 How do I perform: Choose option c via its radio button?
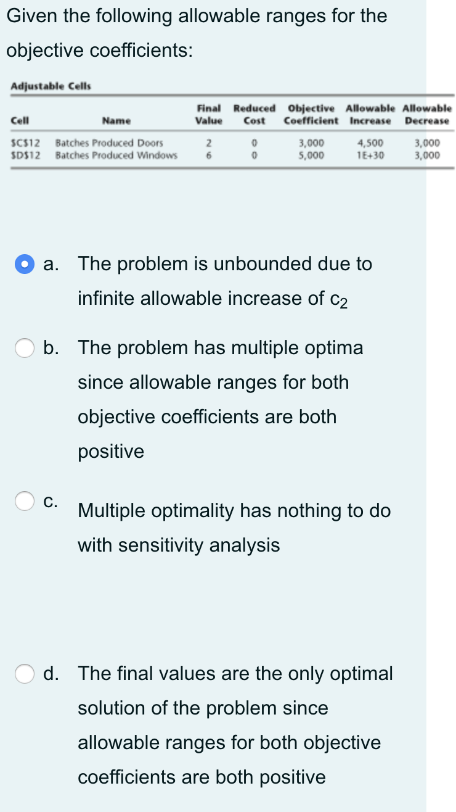pyautogui.click(x=25, y=502)
